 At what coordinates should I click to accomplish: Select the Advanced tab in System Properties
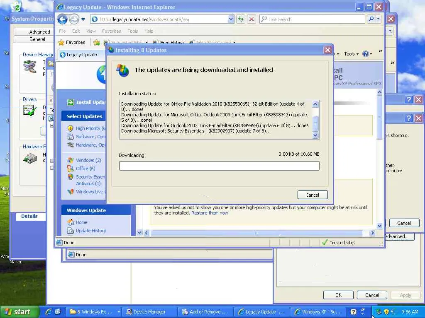pos(39,31)
